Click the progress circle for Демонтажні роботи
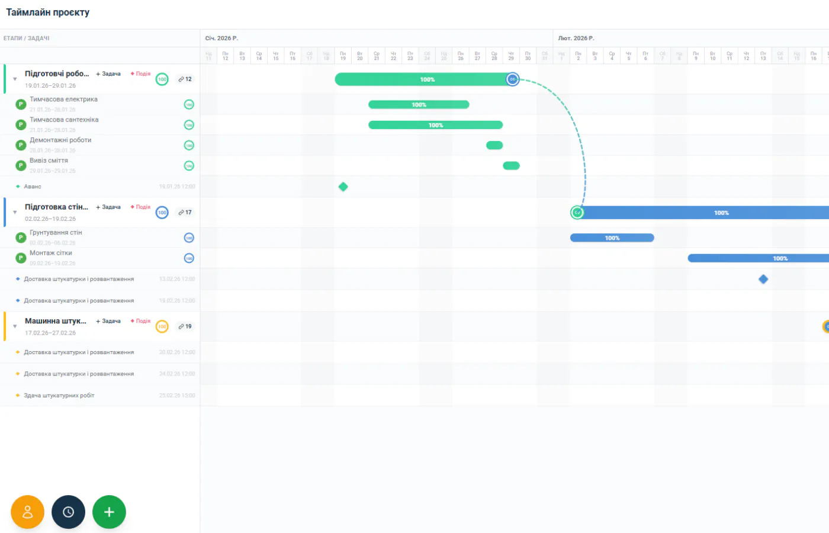Viewport: 829px width, 533px height. 189,146
